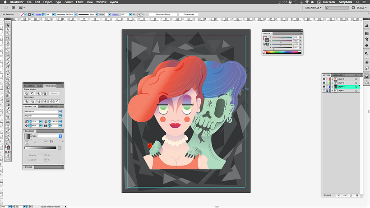370x208 pixels.
Task: Click the Essentials search field
Action: pos(337,8)
